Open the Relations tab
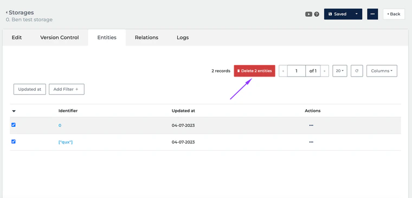 (x=146, y=37)
